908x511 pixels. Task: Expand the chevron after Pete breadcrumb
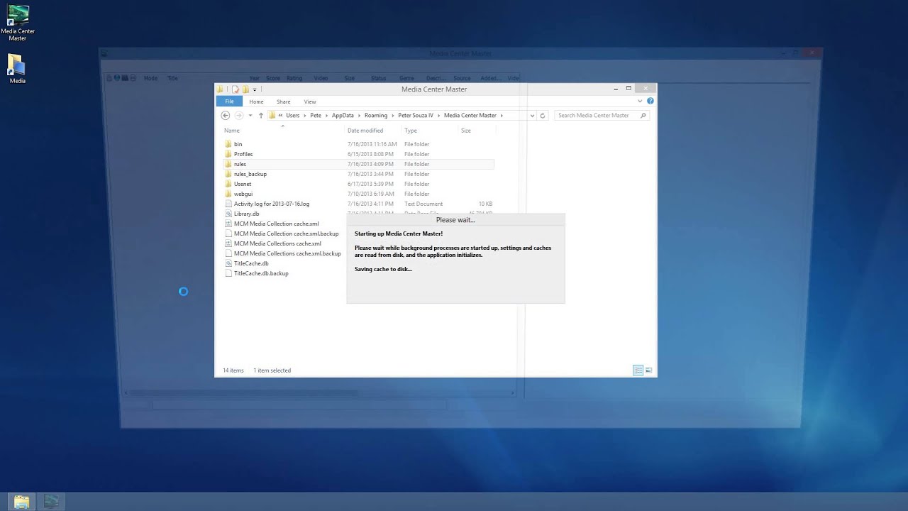click(x=327, y=115)
